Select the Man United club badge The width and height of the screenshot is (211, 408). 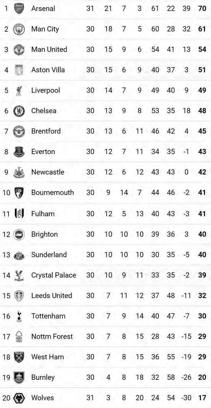click(x=19, y=50)
